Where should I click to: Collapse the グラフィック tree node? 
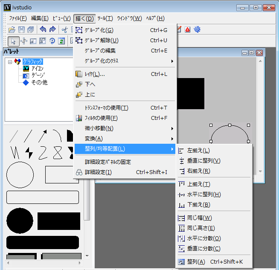pyautogui.click(x=10, y=62)
